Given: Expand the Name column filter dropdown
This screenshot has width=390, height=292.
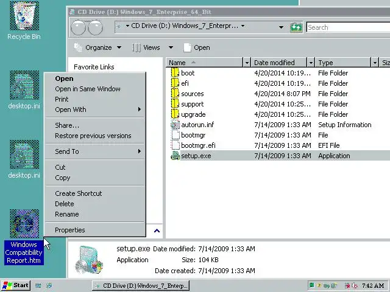Looking at the screenshot, I should pos(247,63).
